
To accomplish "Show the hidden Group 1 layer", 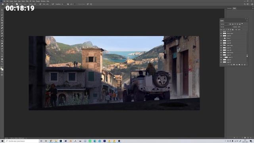I will [221, 38].
